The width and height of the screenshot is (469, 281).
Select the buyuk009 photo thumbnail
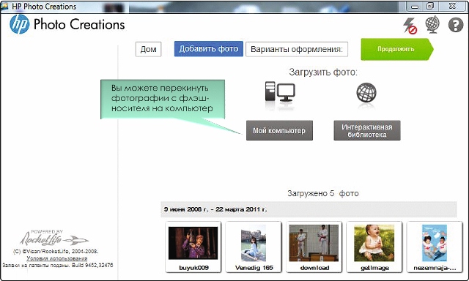193,247
